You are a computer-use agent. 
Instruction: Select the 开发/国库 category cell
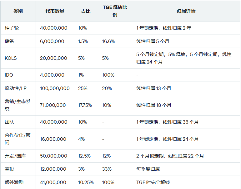click(x=18, y=156)
